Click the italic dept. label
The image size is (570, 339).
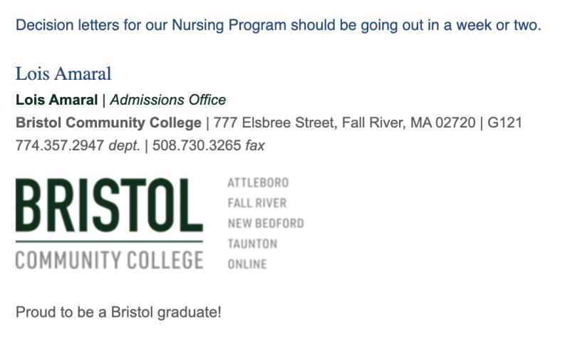point(124,146)
